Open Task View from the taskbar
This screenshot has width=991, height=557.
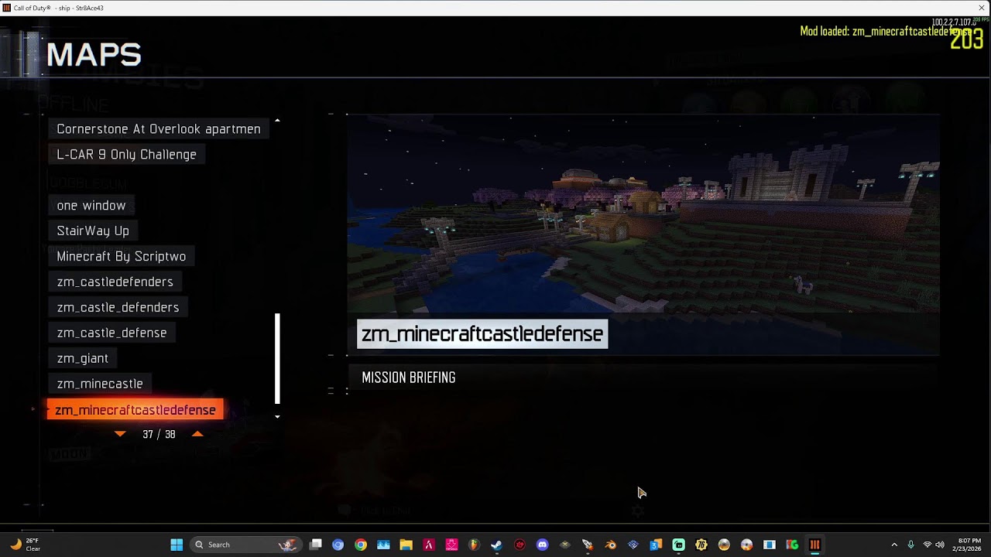315,545
